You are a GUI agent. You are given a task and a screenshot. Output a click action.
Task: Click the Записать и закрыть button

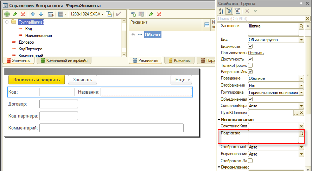37,80
